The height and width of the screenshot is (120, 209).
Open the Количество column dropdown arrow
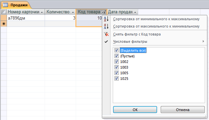point(73,12)
